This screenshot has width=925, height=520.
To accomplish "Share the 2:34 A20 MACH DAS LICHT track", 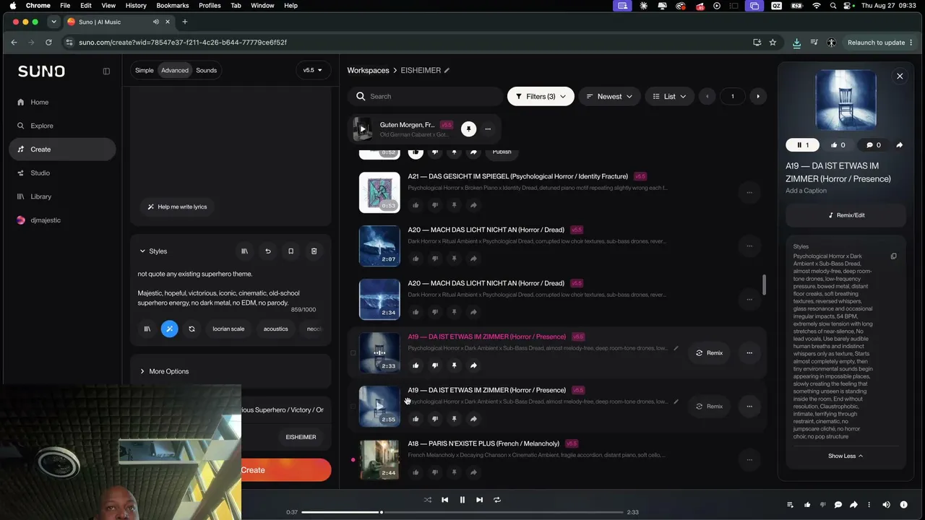I will pyautogui.click(x=473, y=312).
